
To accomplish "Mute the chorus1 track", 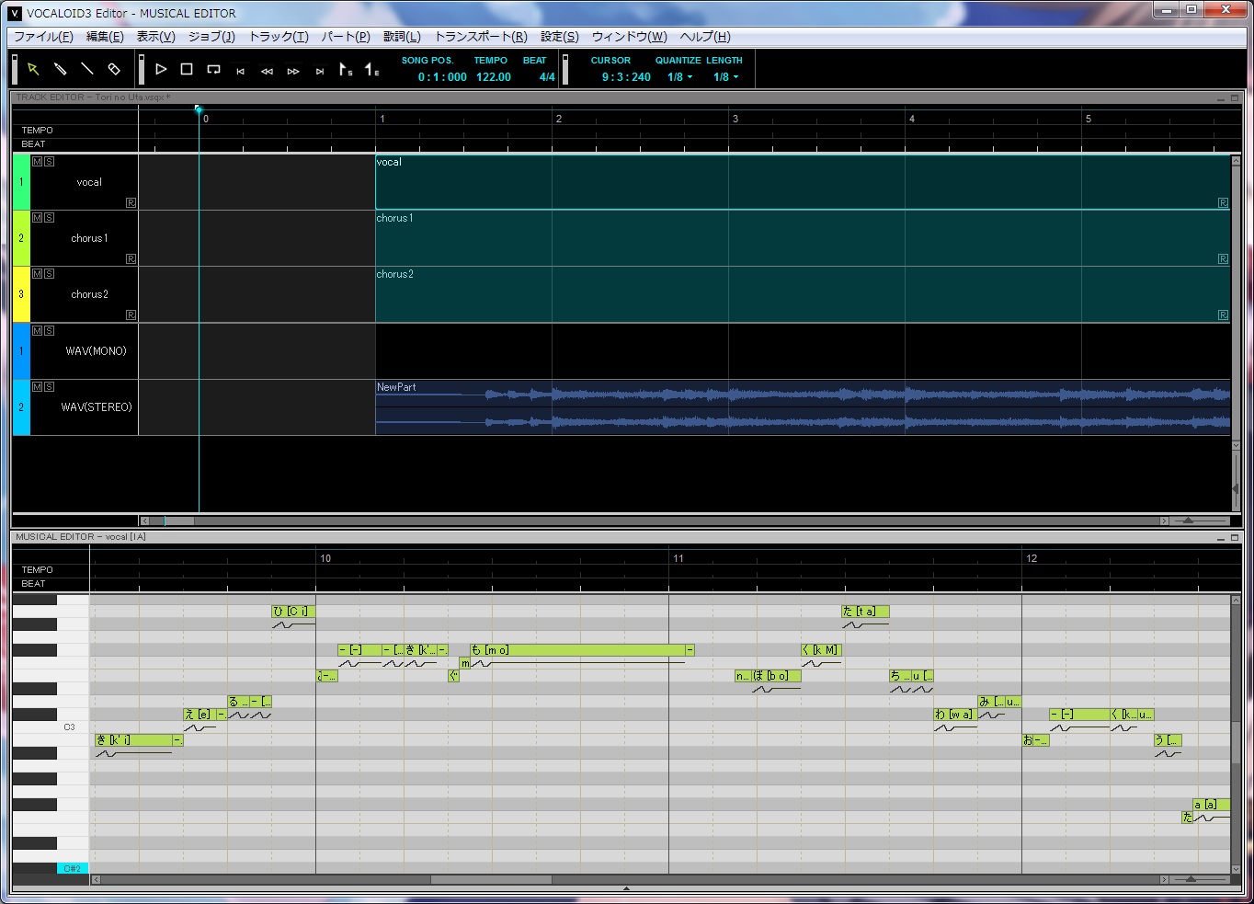I will coord(37,217).
